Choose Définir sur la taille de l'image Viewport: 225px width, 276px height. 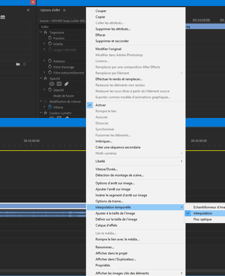click(136, 219)
